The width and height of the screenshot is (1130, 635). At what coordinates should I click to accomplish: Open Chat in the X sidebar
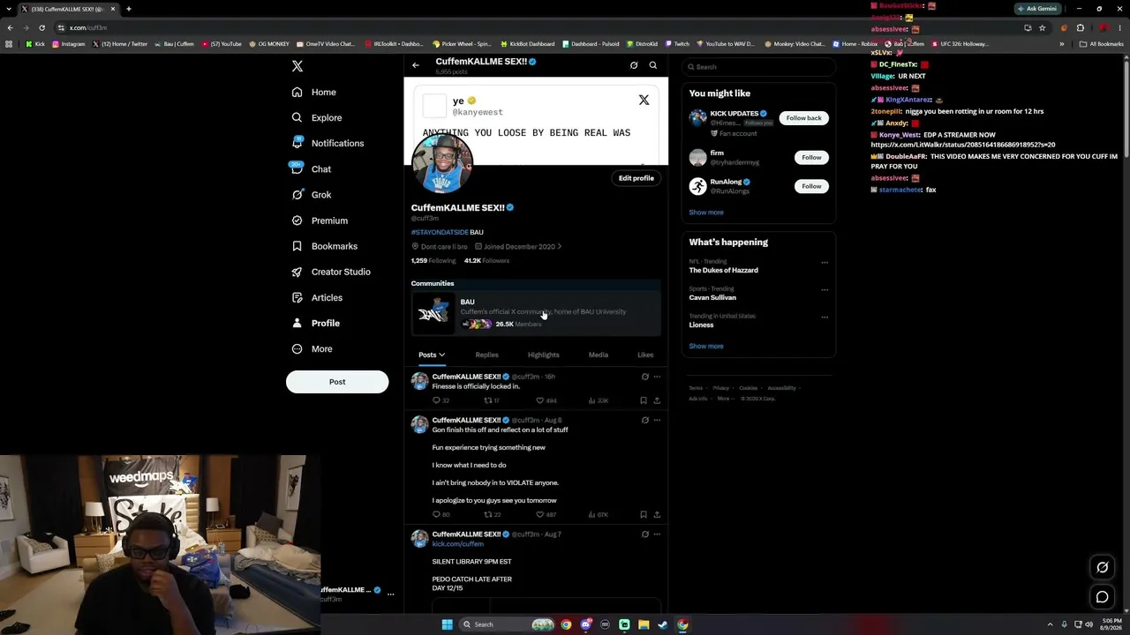[312, 168]
